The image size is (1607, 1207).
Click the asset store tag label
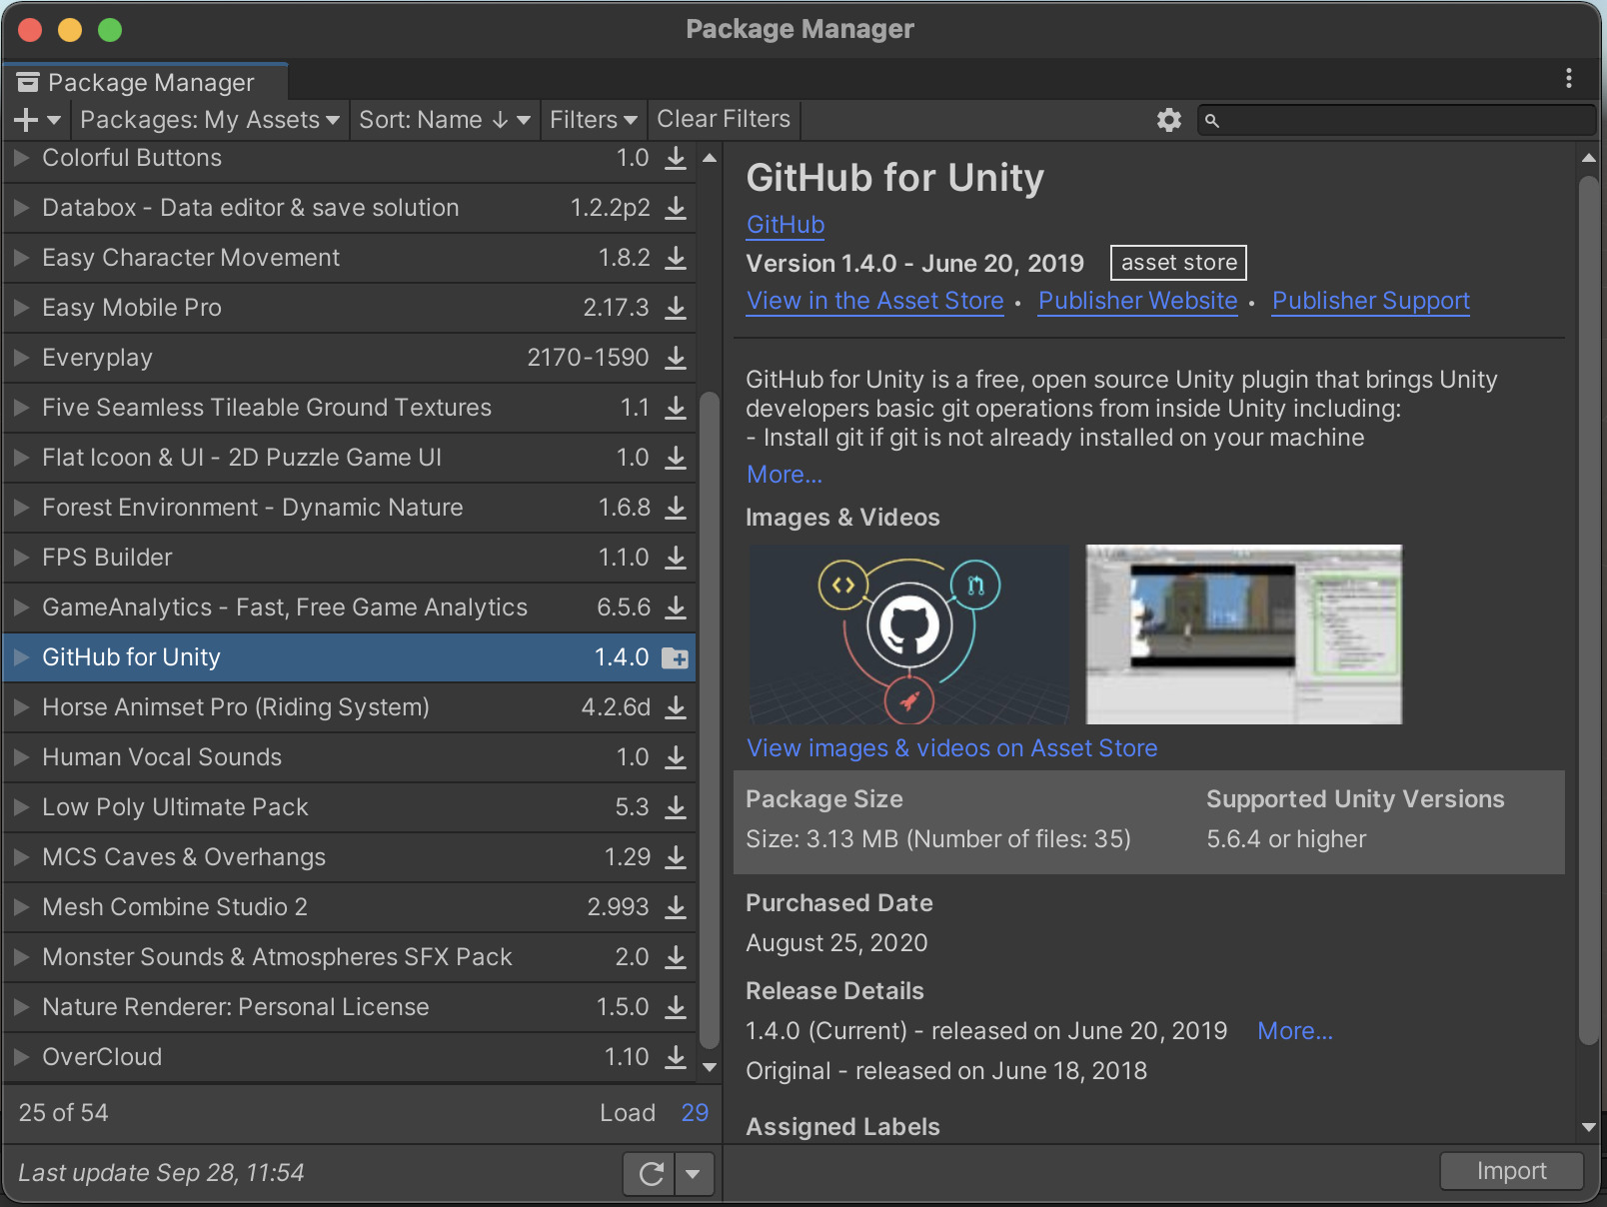(x=1178, y=263)
